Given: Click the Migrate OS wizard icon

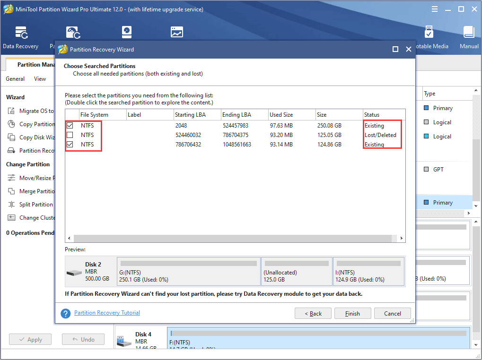Looking at the screenshot, I should point(11,111).
